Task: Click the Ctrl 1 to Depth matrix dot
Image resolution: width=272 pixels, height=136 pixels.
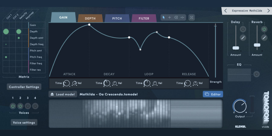Action: point(6,32)
